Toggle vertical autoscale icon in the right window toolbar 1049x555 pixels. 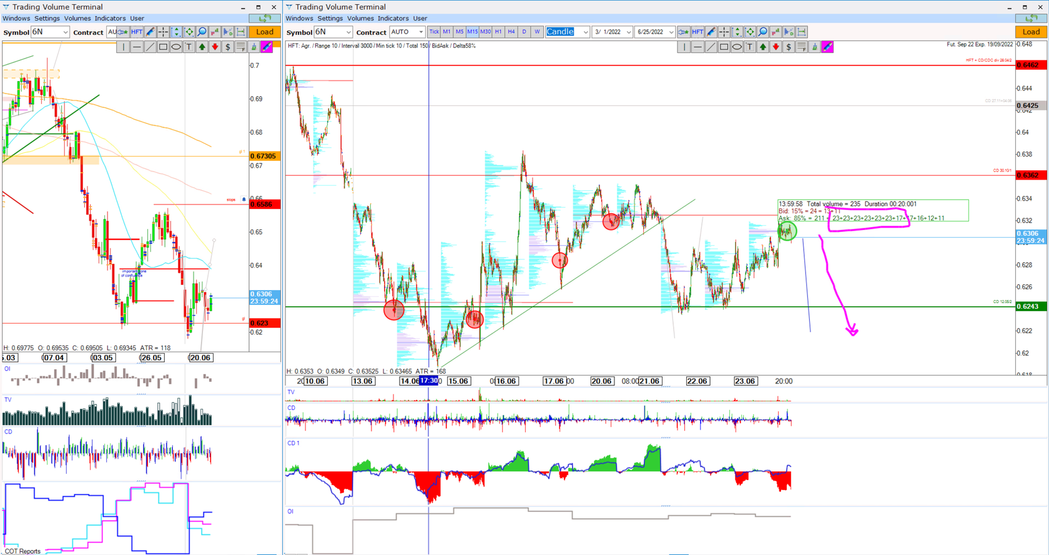(737, 32)
